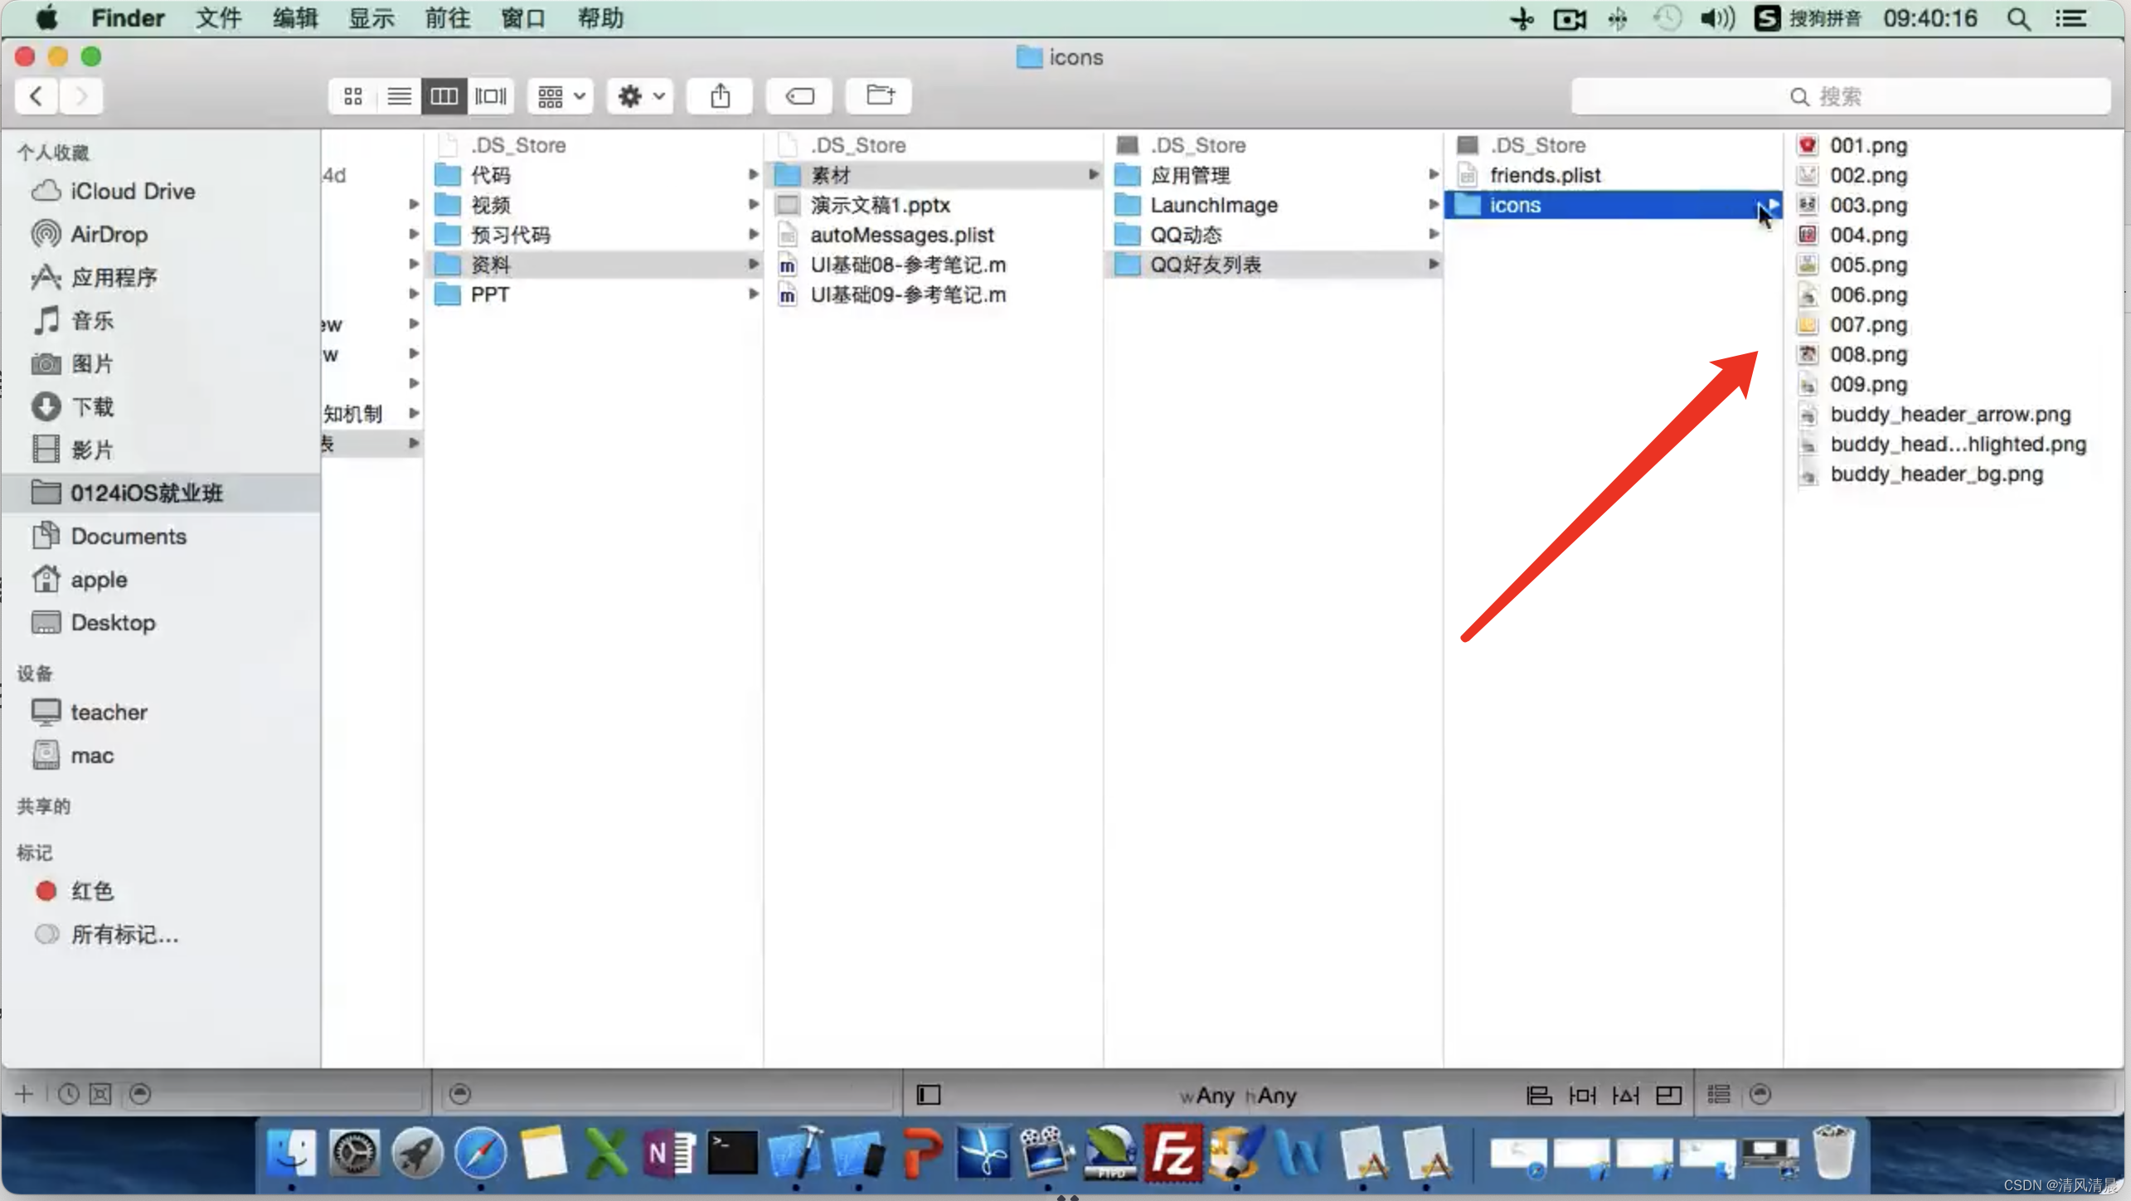Open the gear action menu
2131x1201 pixels.
click(640, 96)
